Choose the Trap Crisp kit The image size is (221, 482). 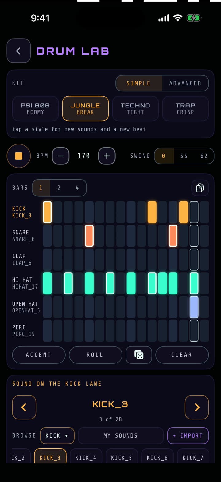coord(185,109)
